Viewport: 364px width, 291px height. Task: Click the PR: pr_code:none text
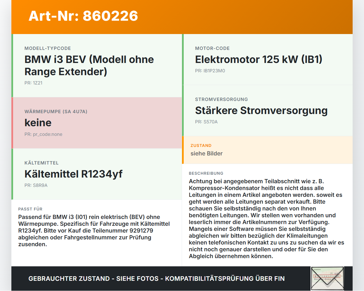(x=43, y=134)
